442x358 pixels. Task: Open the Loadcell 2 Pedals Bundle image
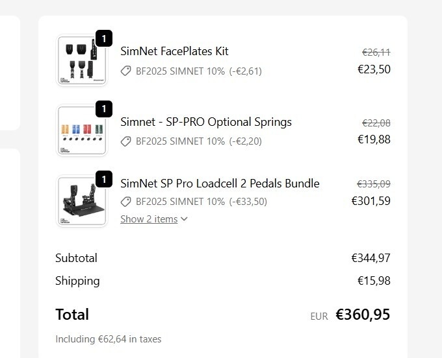pyautogui.click(x=81, y=201)
